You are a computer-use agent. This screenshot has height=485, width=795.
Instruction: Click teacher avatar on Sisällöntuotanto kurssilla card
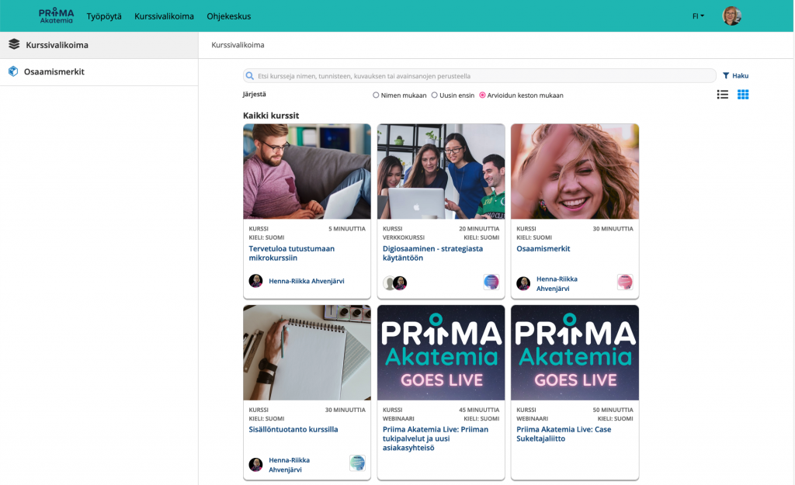tap(255, 464)
